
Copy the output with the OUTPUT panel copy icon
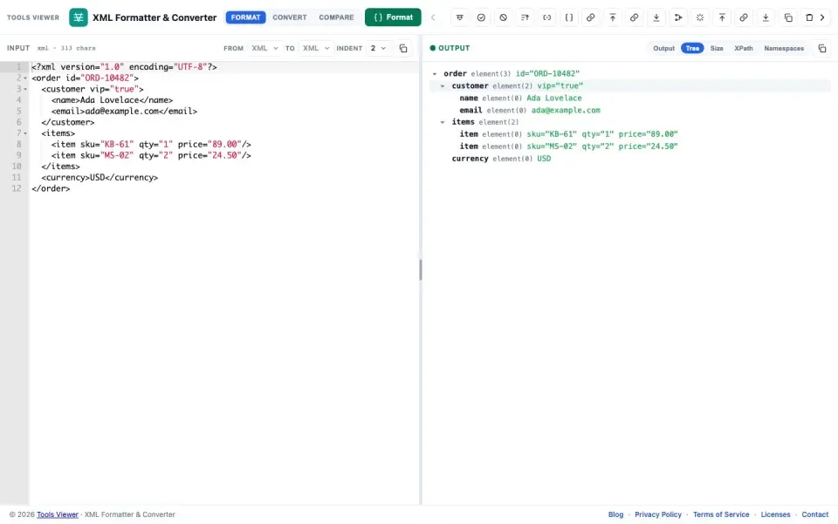pos(822,49)
